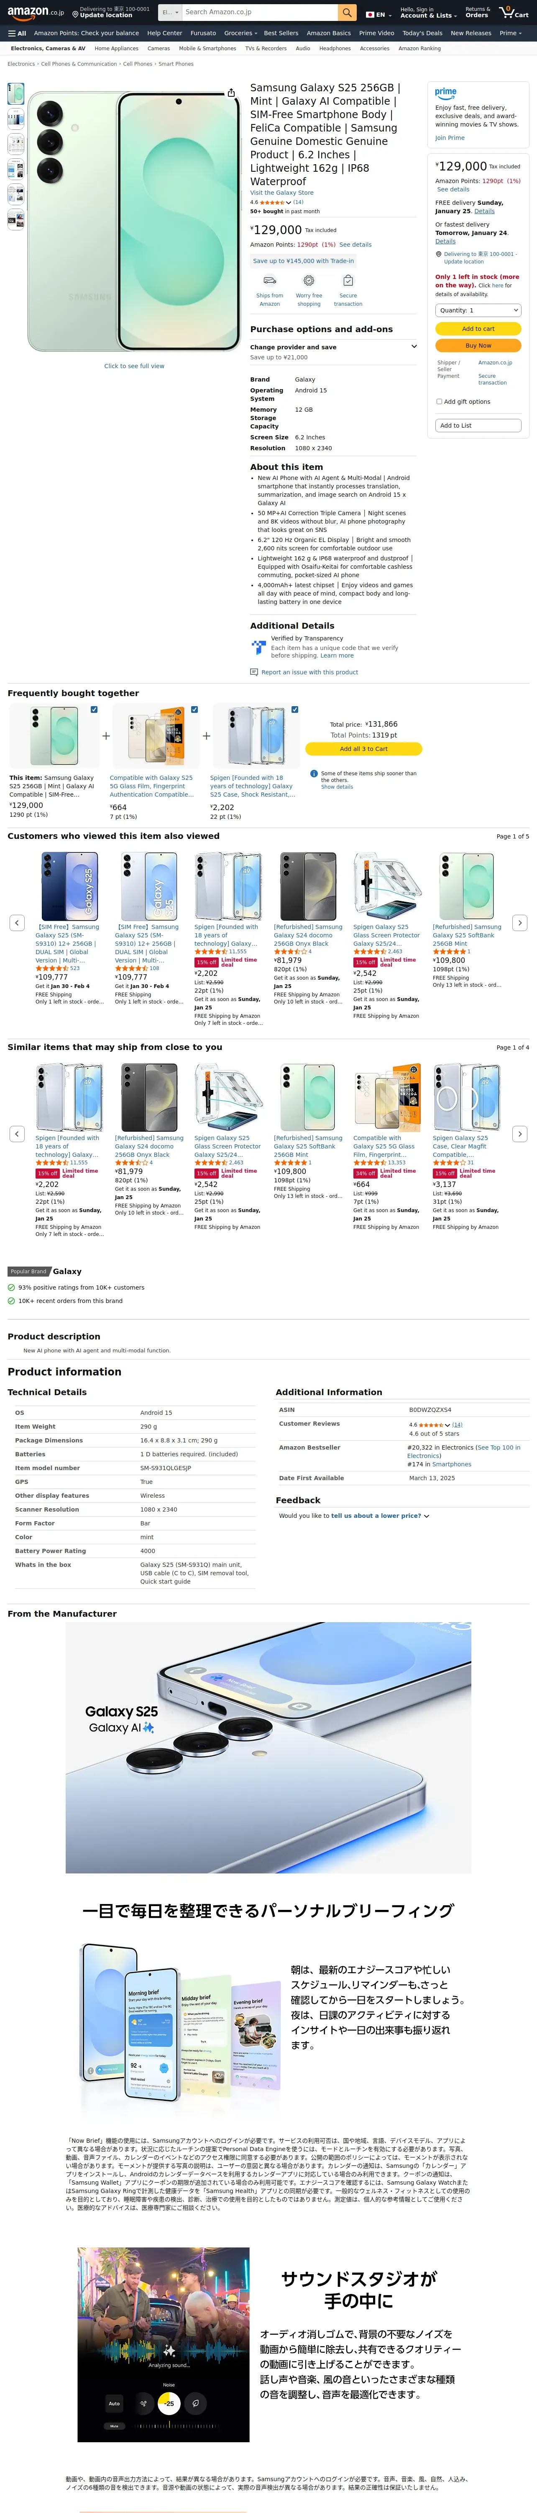Viewport: 537px width, 2513px height.
Task: Click the Amazon.co.jp logo
Action: (35, 13)
